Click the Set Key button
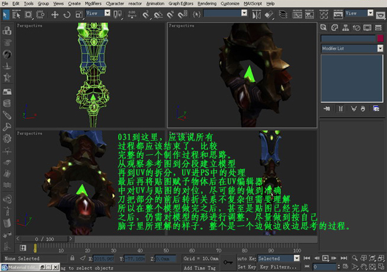 245,266
